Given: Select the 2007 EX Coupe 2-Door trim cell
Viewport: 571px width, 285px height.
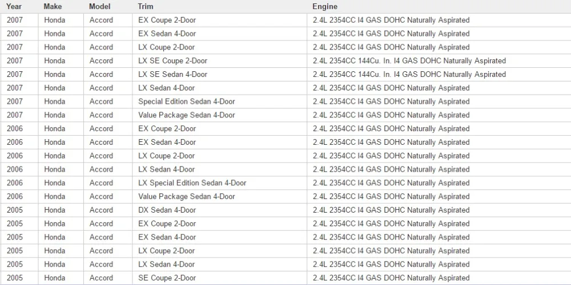Looking at the screenshot, I should point(220,20).
